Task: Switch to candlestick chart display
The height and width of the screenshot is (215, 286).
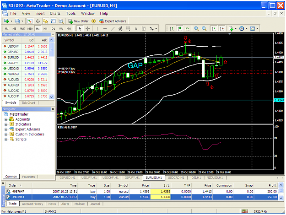Action: 179,29
